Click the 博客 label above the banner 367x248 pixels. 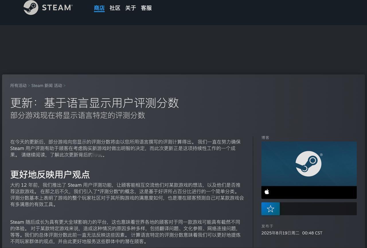(x=265, y=138)
